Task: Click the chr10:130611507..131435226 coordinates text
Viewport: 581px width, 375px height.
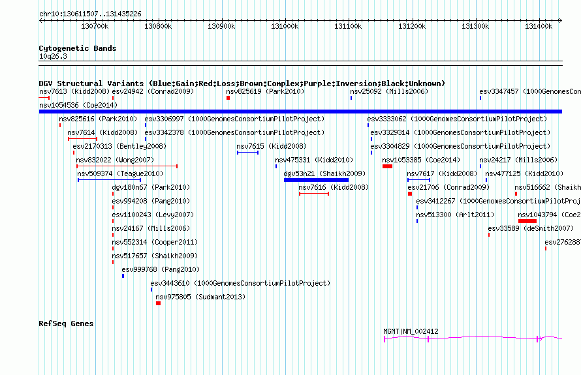Action: click(90, 14)
